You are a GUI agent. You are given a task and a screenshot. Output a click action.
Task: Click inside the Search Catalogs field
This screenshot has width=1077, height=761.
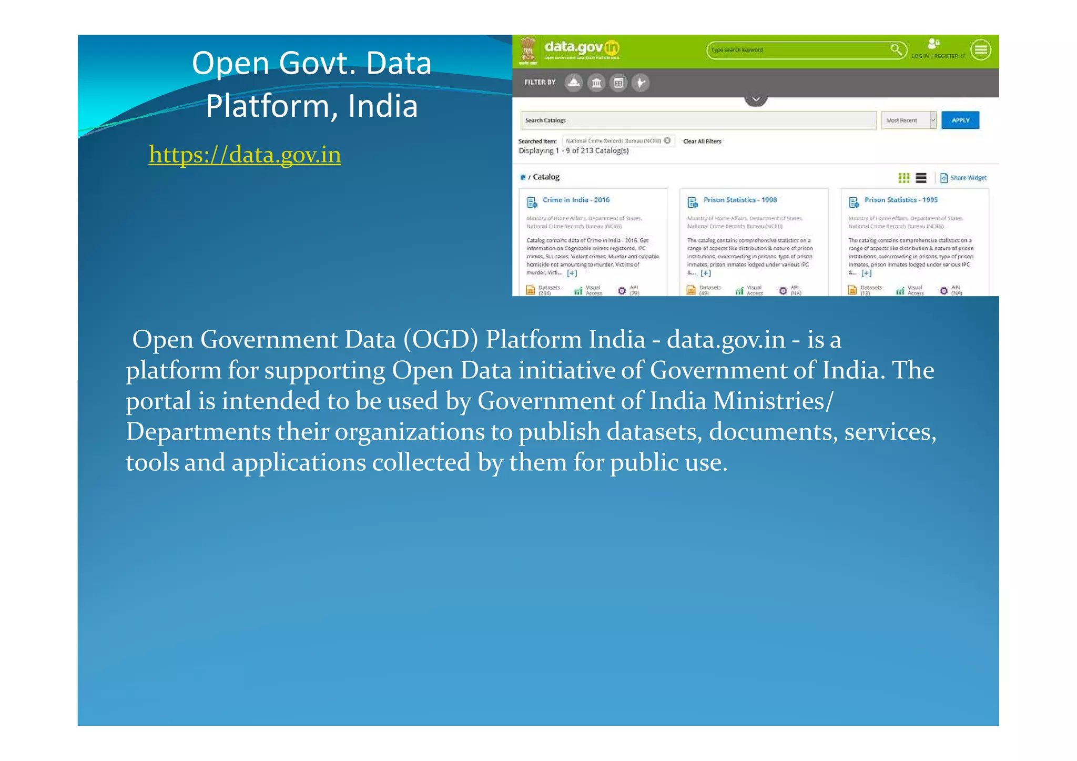(x=698, y=120)
